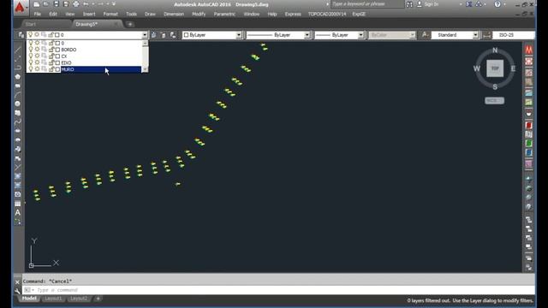Toggle freeze sun icon for CX layer
Image resolution: width=548 pixels, height=308 pixels.
[37, 56]
